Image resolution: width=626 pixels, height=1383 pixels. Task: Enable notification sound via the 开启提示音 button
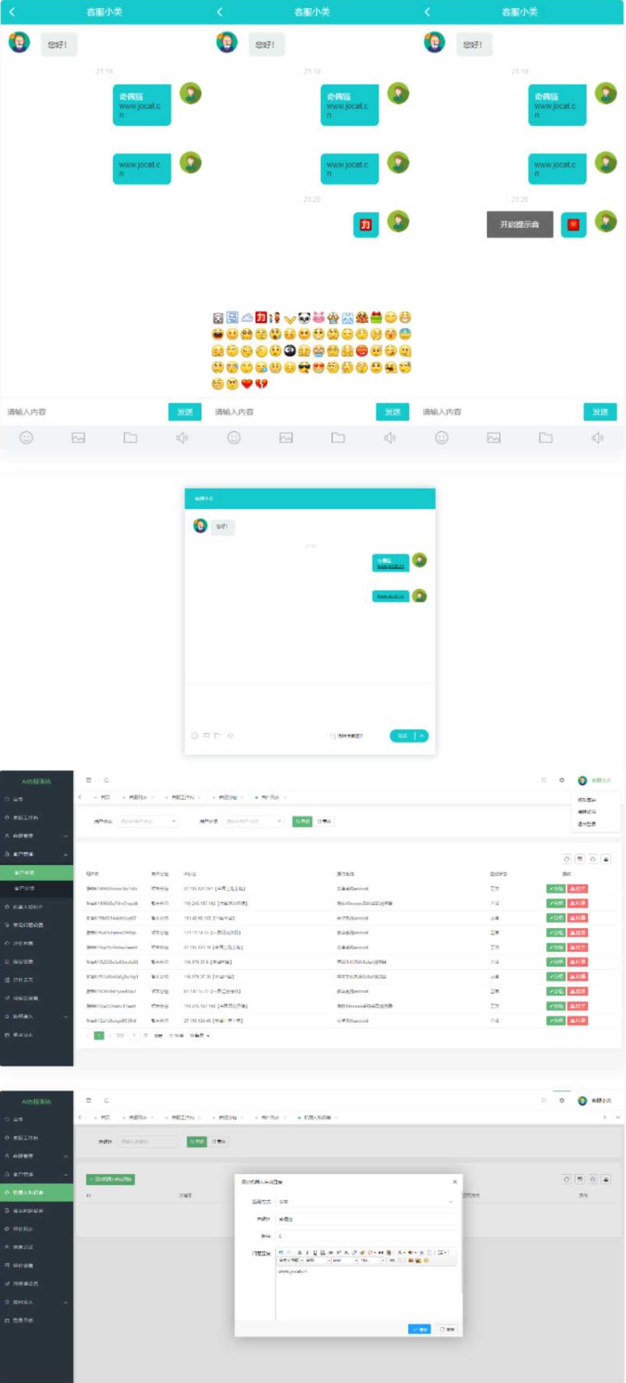(519, 225)
